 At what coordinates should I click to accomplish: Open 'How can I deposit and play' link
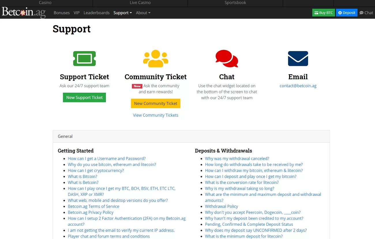[x=251, y=177]
